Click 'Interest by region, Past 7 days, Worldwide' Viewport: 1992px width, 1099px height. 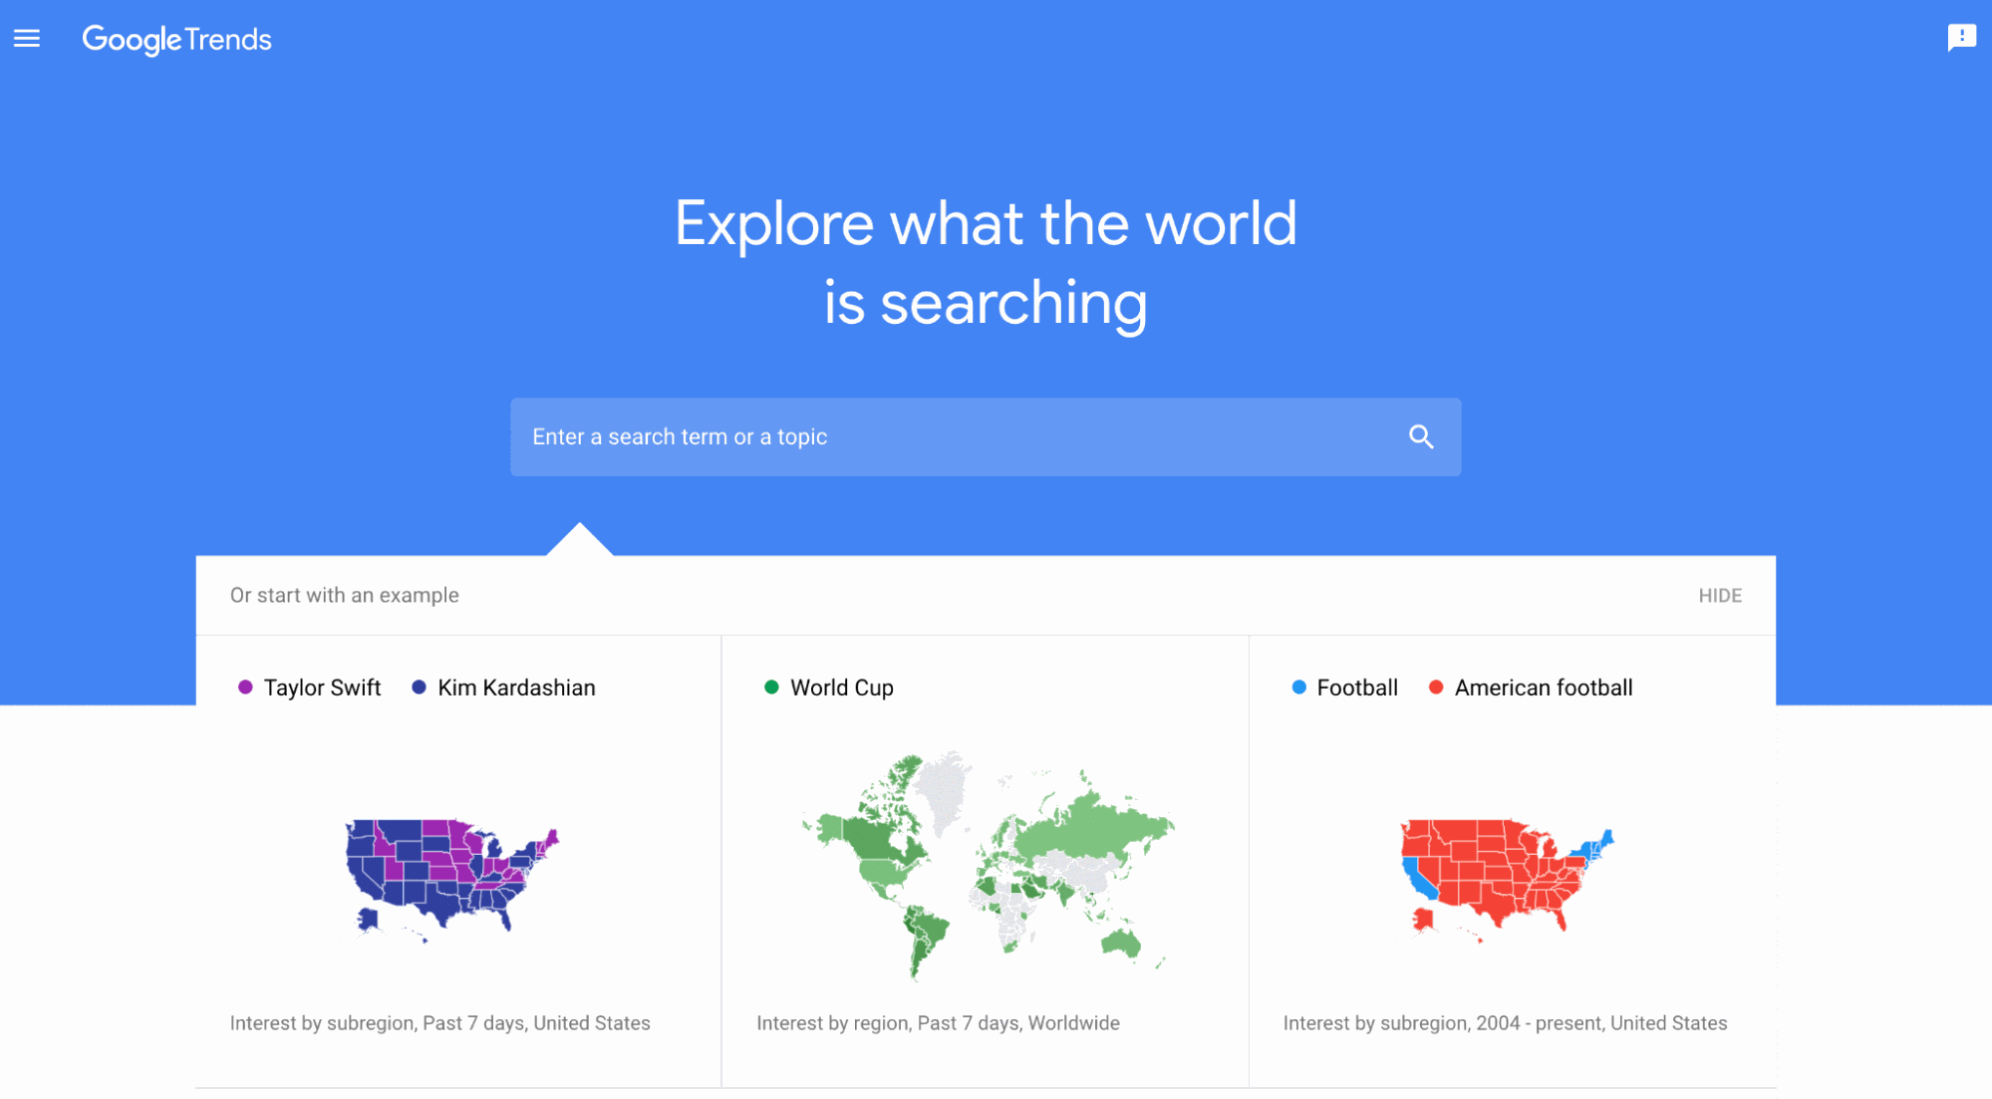pyautogui.click(x=938, y=1023)
